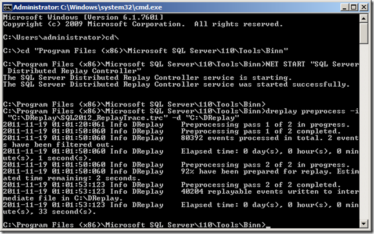Click the console scrollbar up arrow

[x=364, y=18]
